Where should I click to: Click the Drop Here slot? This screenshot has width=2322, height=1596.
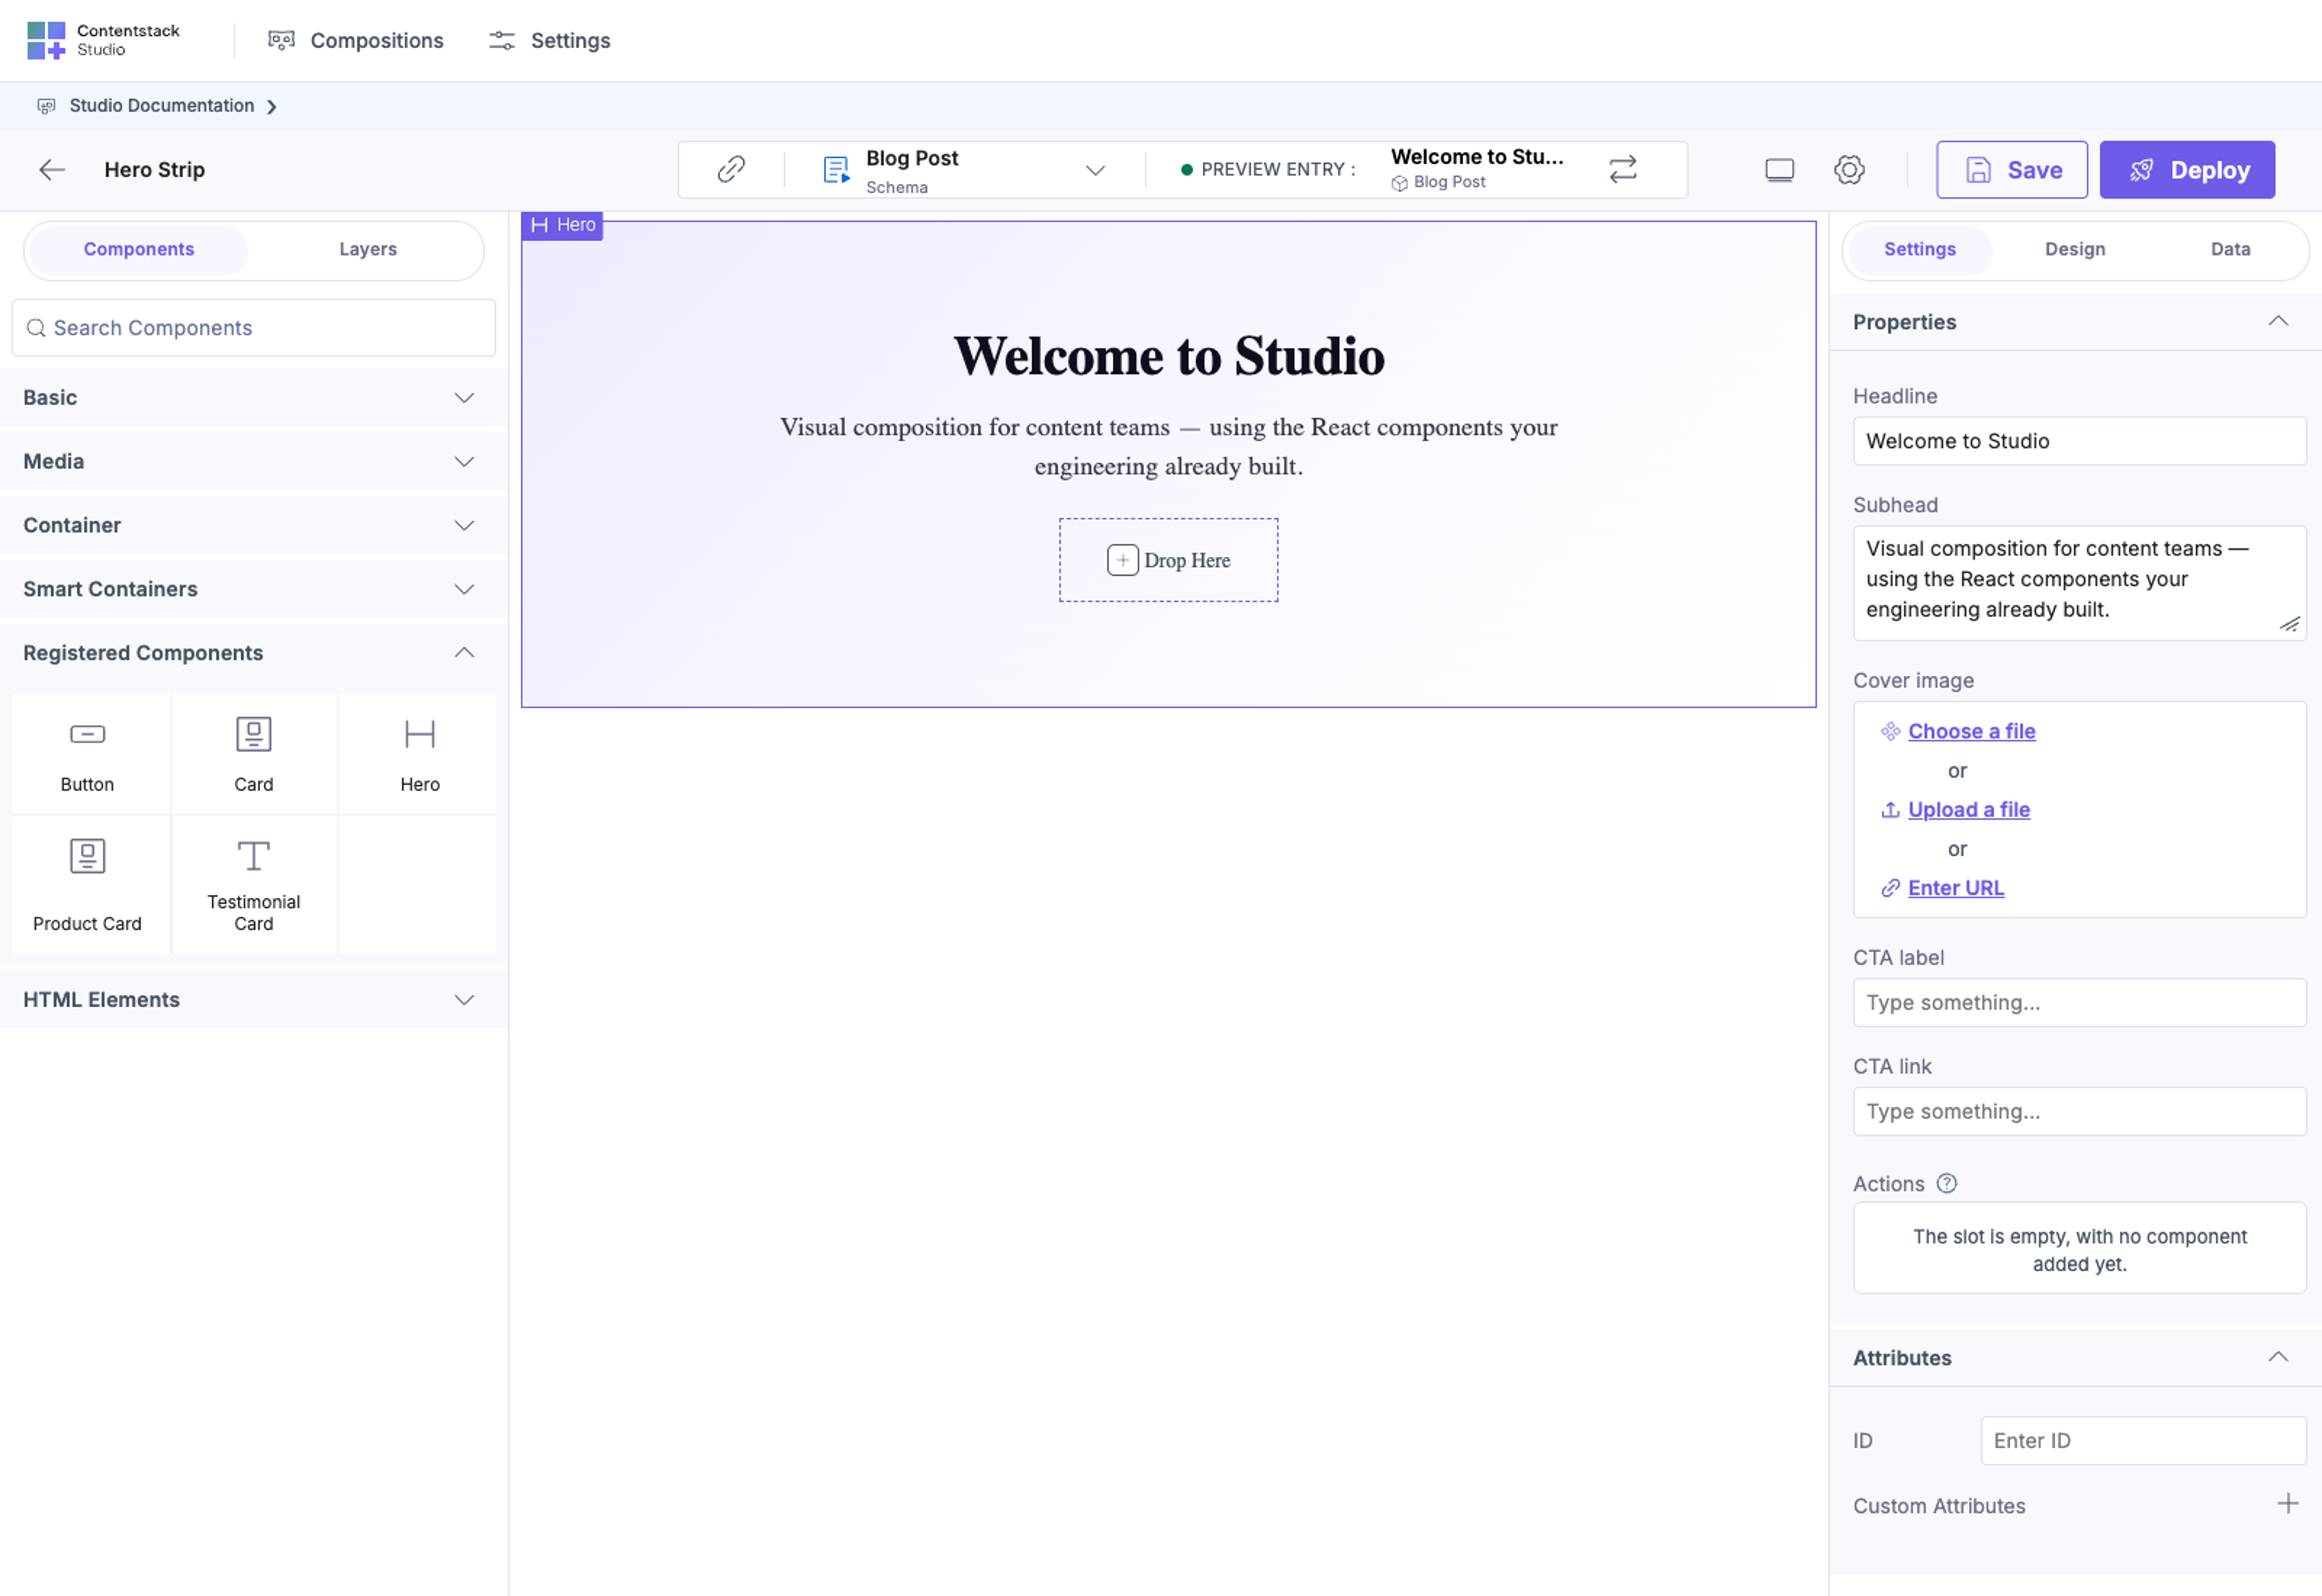click(1168, 560)
